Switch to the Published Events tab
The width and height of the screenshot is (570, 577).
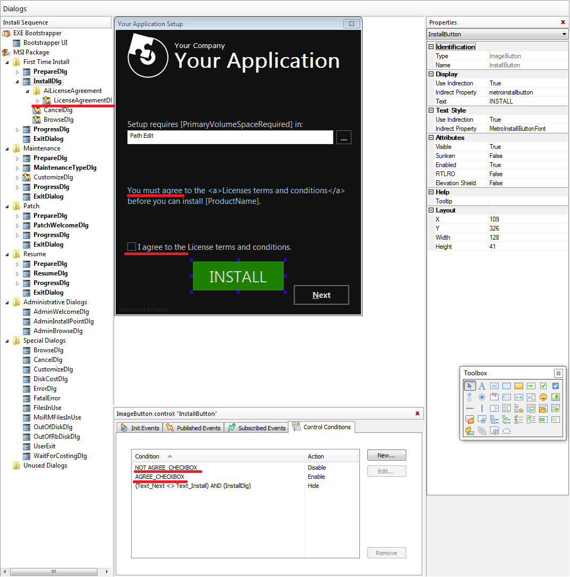click(194, 428)
